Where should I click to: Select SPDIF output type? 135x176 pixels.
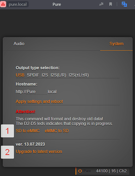click(33, 75)
